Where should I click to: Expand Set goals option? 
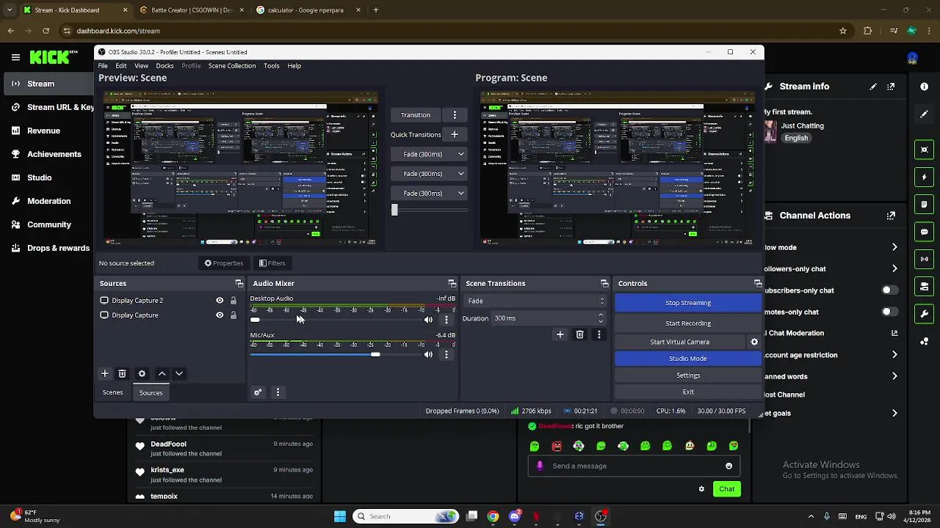click(894, 414)
